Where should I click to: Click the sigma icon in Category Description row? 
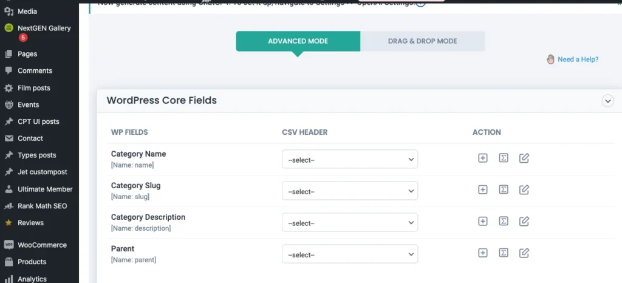504,222
